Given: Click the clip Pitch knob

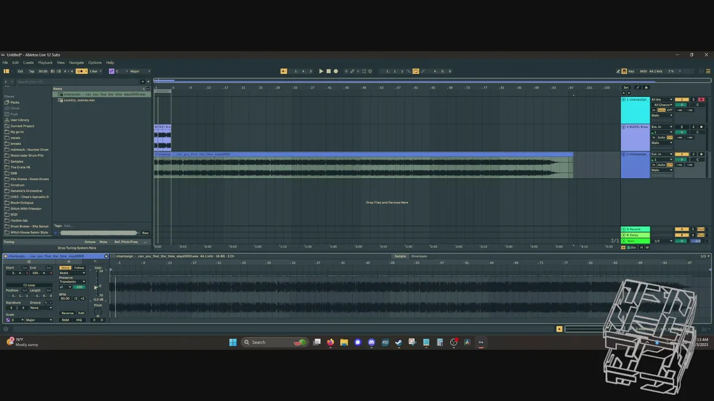Looking at the screenshot, I should pos(98,311).
